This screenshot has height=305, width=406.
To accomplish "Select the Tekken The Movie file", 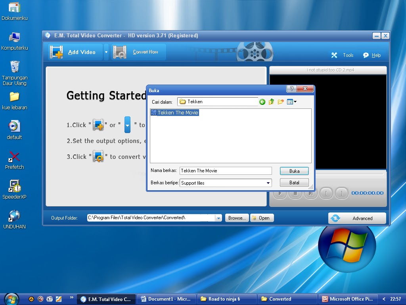I will [x=175, y=112].
